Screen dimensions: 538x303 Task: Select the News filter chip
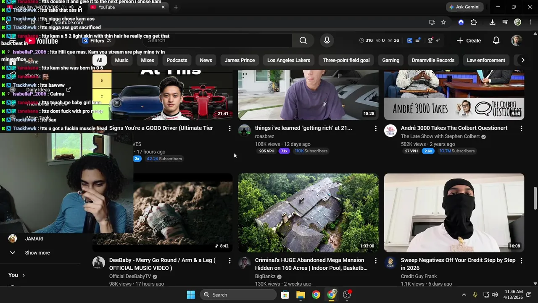206,60
